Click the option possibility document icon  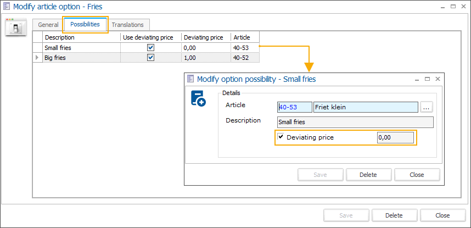point(198,98)
